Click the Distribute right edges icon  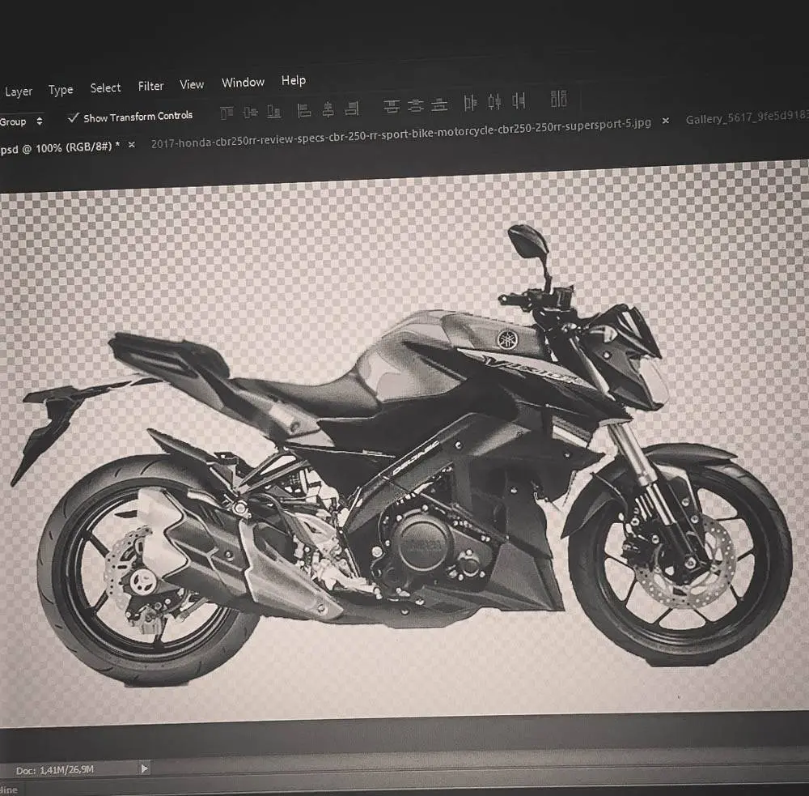(x=519, y=100)
